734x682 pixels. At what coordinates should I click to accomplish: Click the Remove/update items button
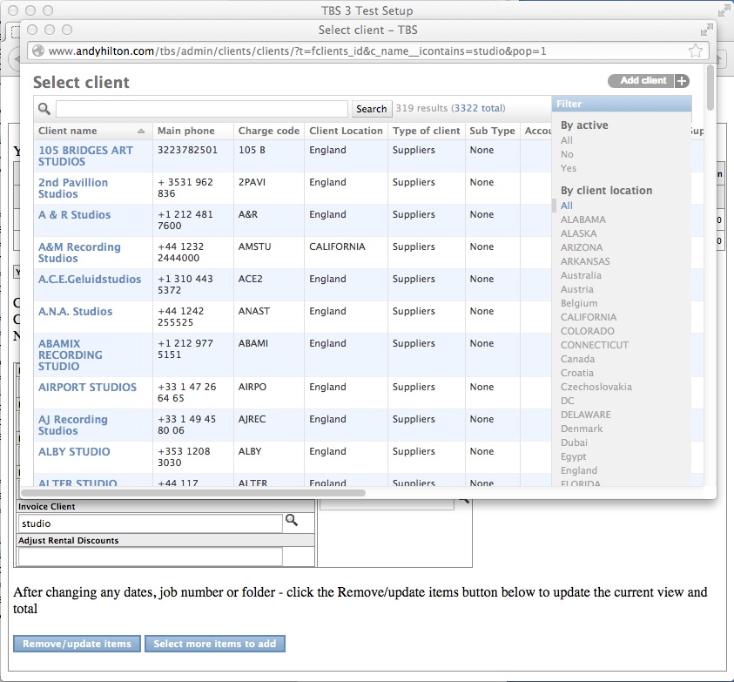point(77,644)
